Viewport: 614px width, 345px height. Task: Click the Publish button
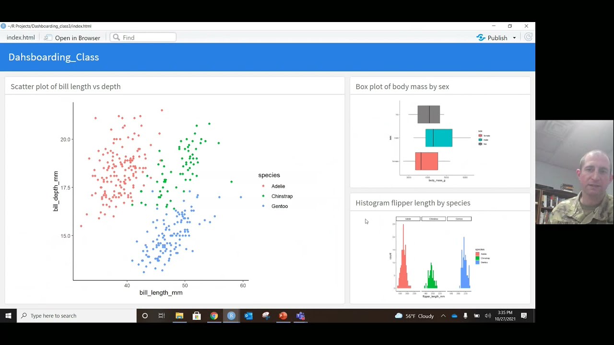pyautogui.click(x=492, y=37)
